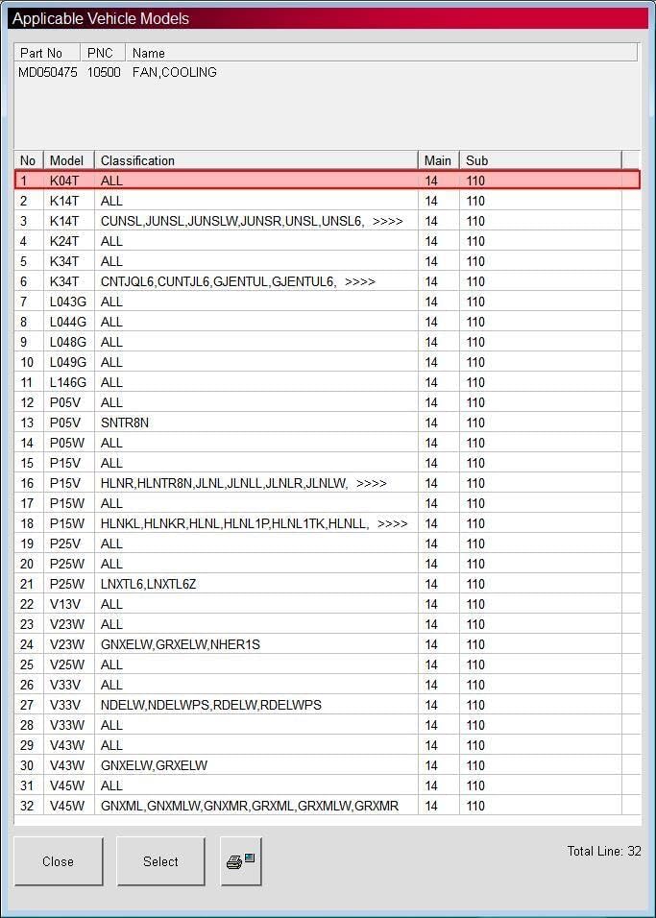Click the Total Line: 32 label
This screenshot has height=918, width=656.
click(x=604, y=851)
